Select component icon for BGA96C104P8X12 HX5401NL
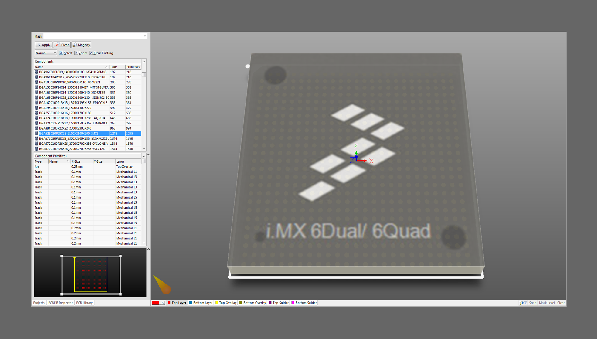This screenshot has width=597, height=339. pyautogui.click(x=37, y=77)
